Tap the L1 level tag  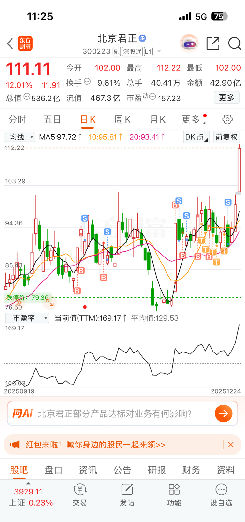148,51
